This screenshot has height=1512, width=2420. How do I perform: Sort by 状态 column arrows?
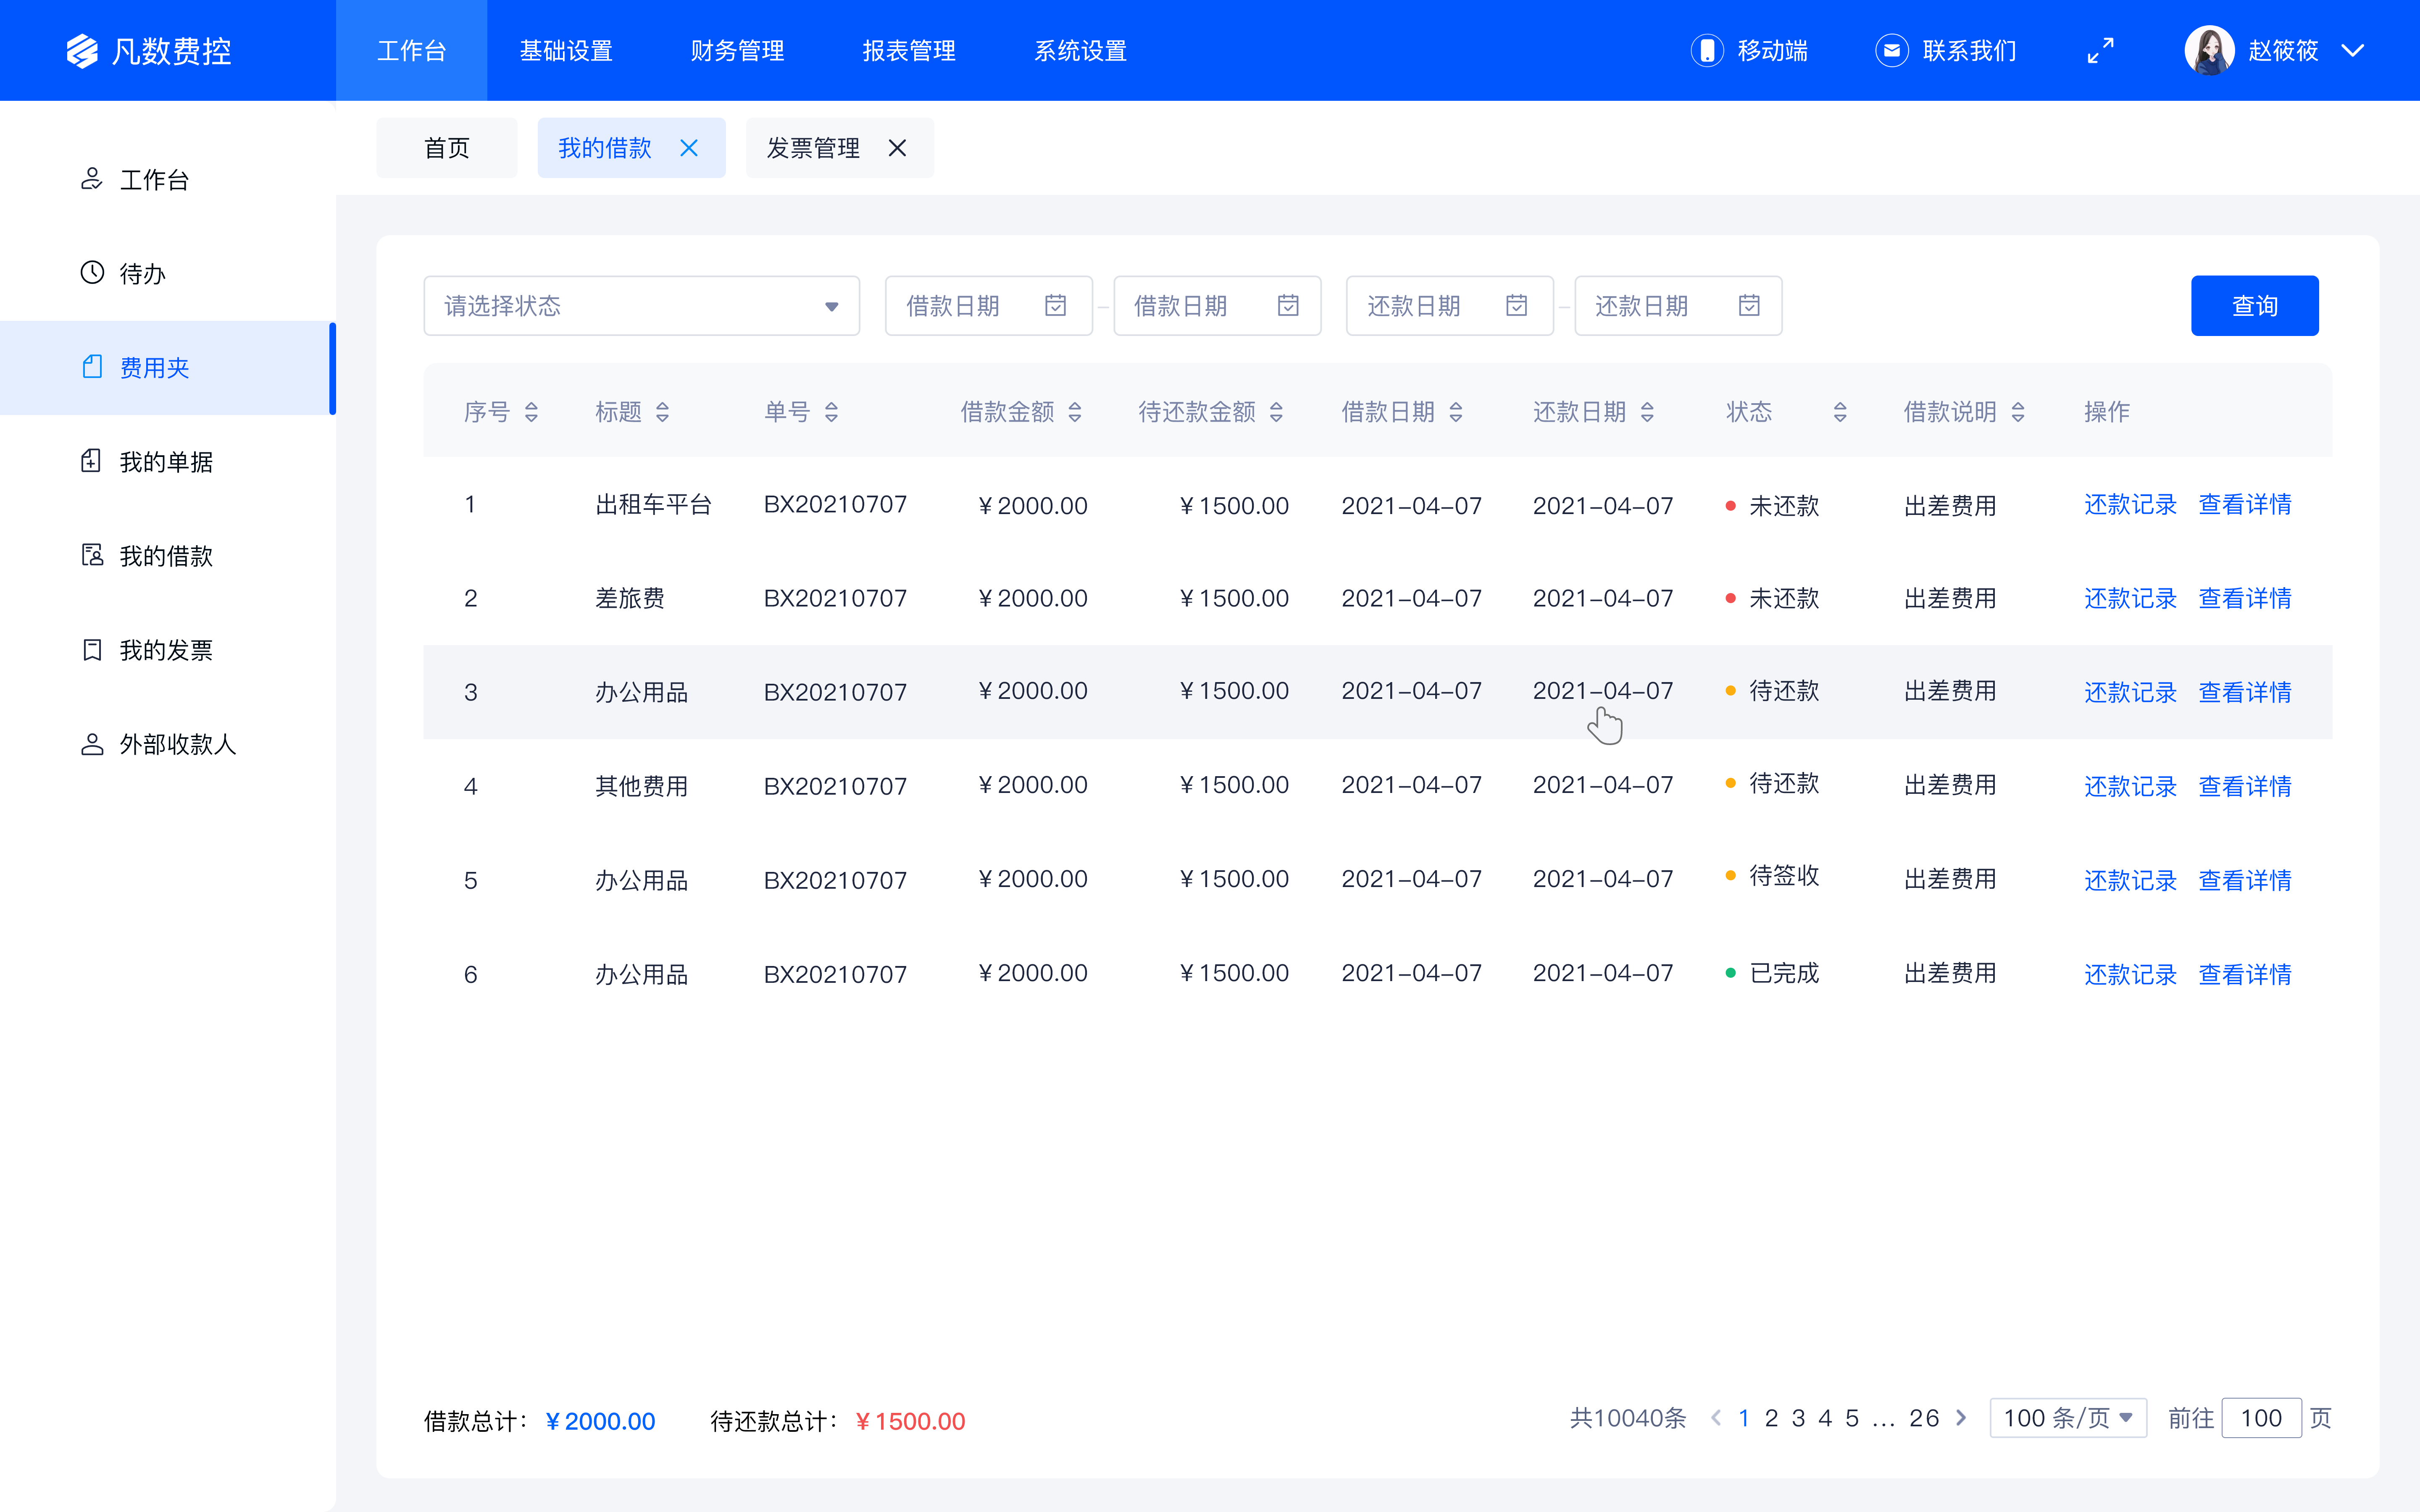pyautogui.click(x=1840, y=412)
